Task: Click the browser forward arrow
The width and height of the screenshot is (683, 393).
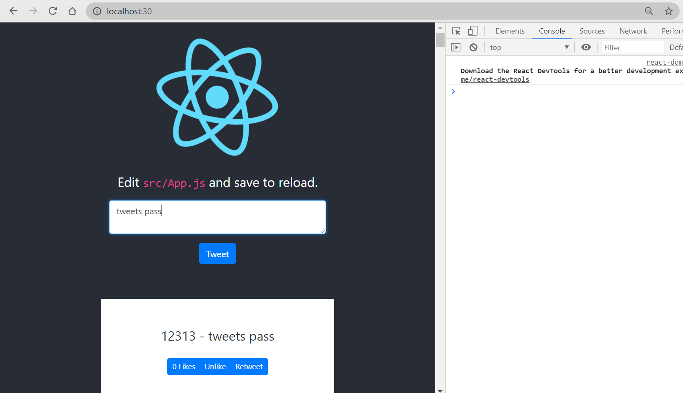Action: pos(33,11)
